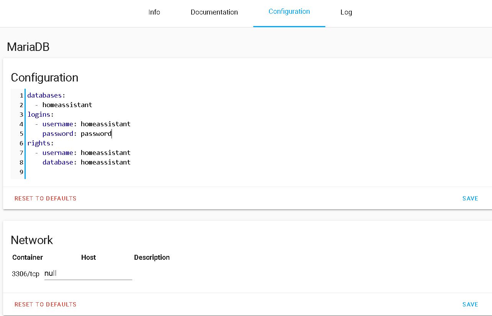
Task: Switch to the Info tab
Action: [x=154, y=12]
